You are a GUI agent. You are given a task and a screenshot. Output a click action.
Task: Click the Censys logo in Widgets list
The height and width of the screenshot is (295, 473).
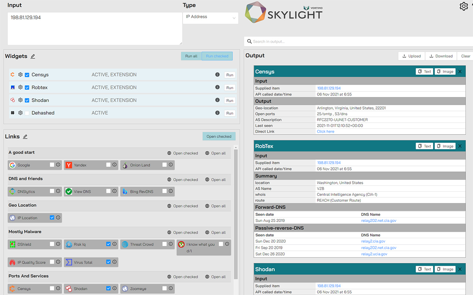pos(13,75)
